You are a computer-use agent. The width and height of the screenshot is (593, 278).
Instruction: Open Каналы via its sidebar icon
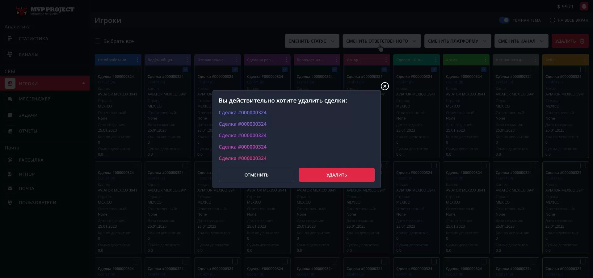(x=10, y=54)
